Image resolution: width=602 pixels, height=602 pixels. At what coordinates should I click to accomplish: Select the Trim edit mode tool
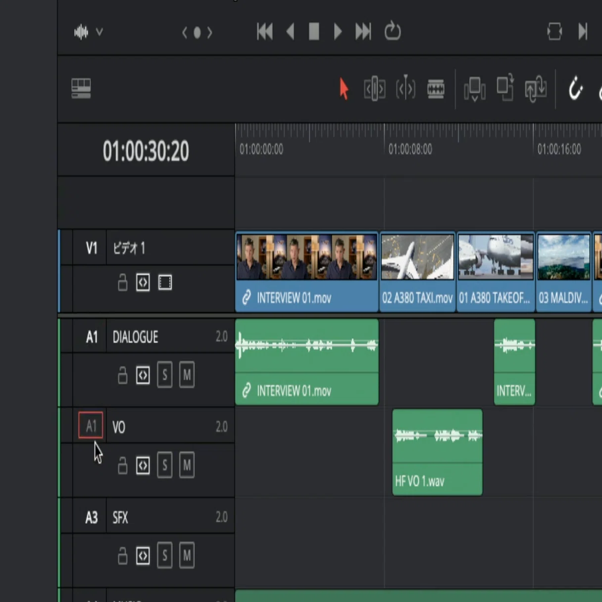point(375,89)
